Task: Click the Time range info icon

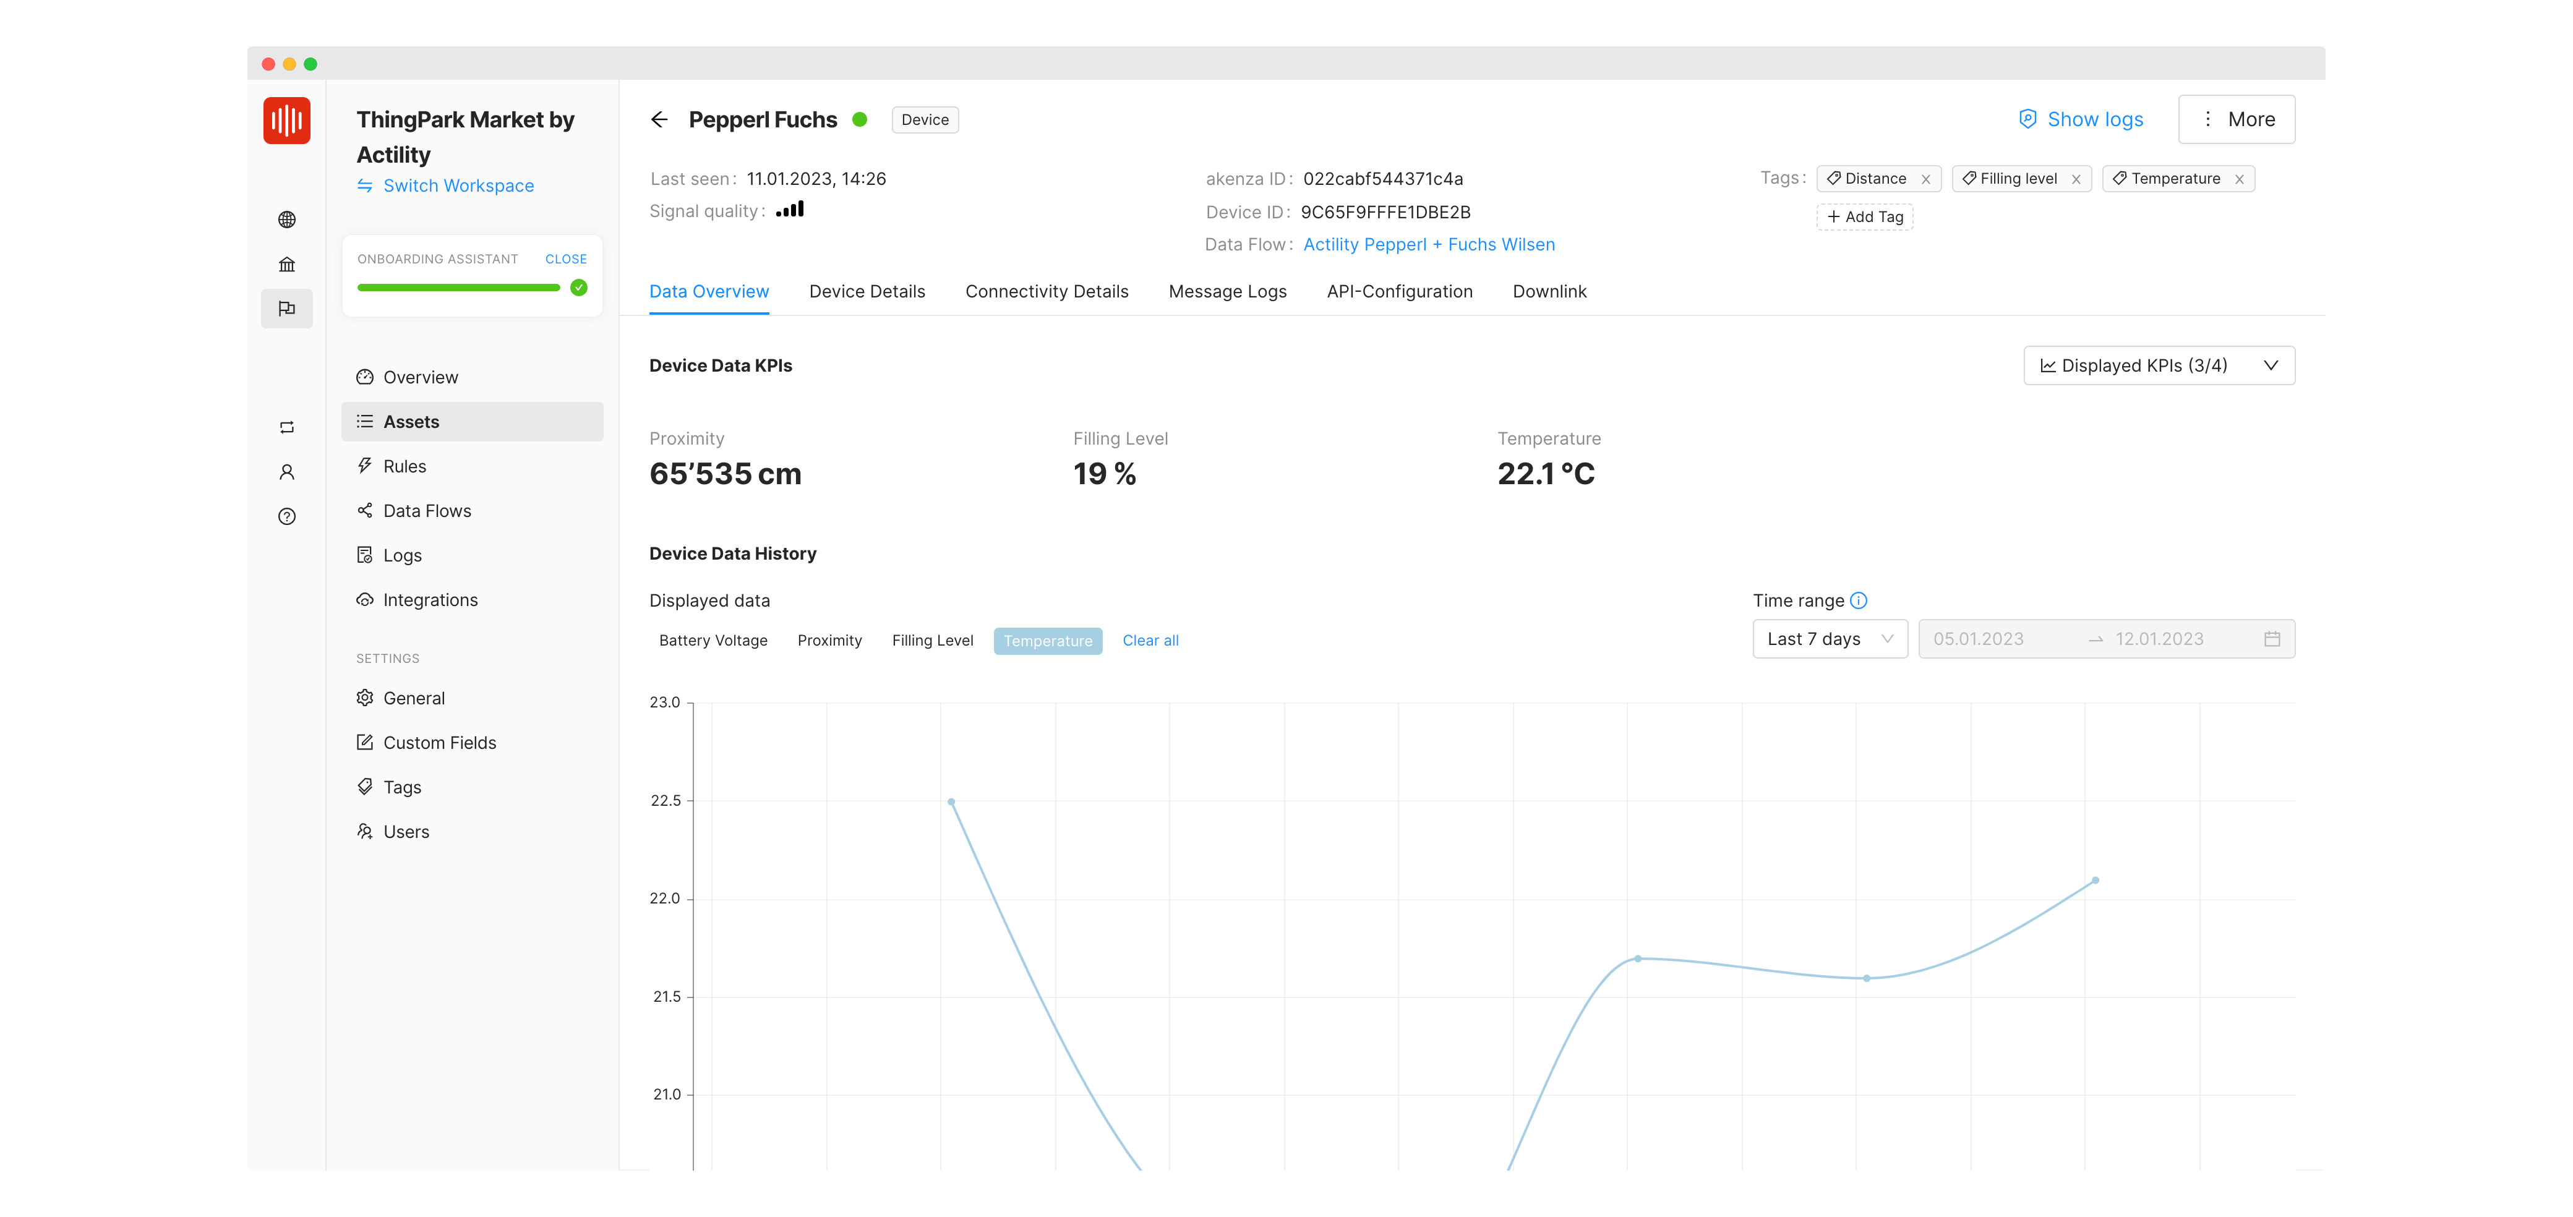Action: coord(1859,600)
